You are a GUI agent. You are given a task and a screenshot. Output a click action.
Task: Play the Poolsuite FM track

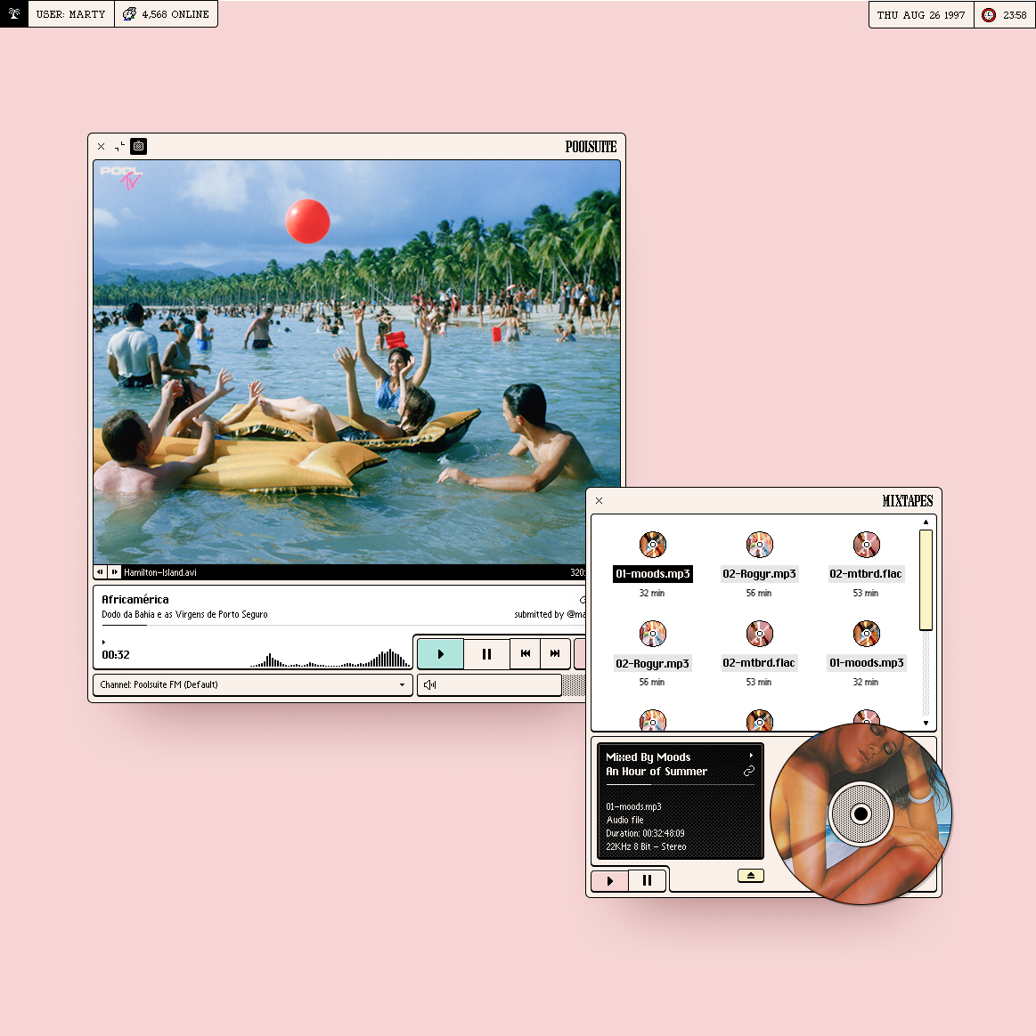(x=440, y=654)
